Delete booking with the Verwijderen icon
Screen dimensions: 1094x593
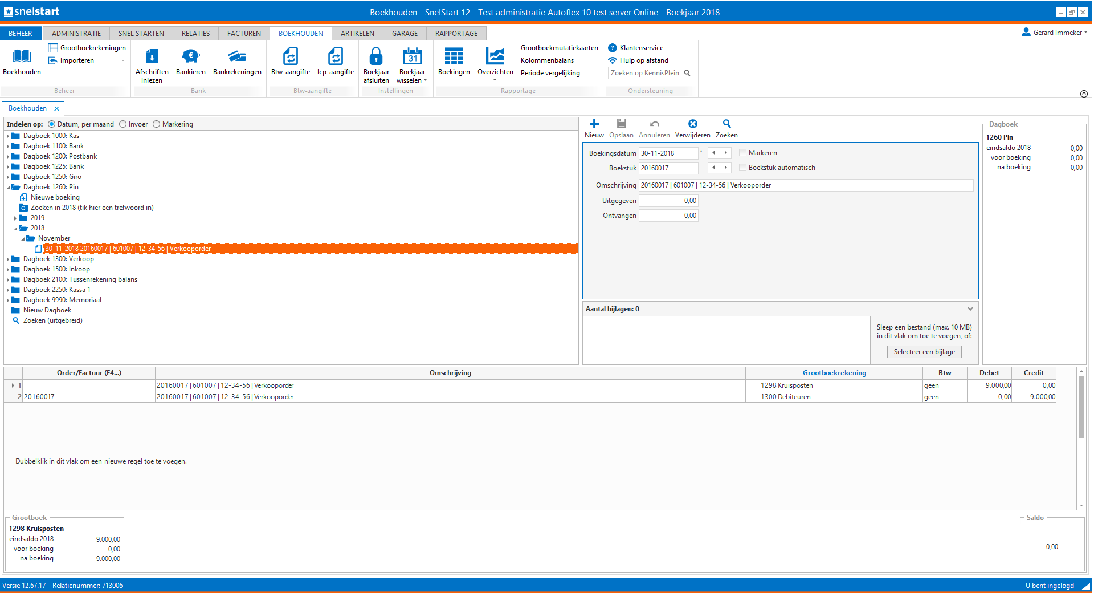[692, 124]
